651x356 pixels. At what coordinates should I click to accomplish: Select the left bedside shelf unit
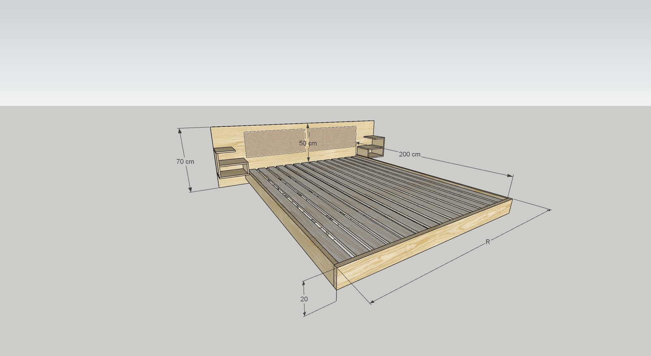pos(230,163)
